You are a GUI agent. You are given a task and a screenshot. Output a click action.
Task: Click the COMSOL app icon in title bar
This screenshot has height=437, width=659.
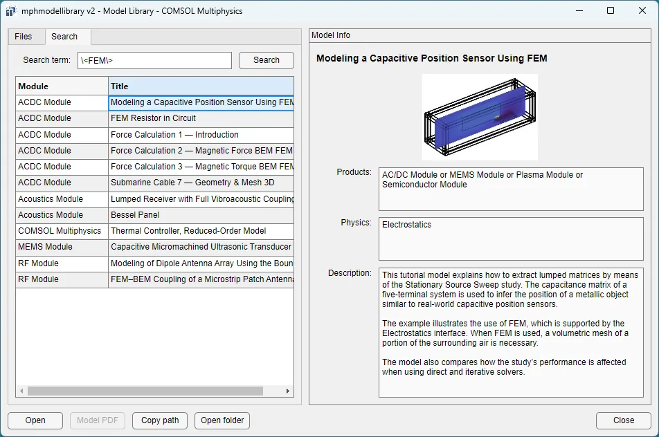[12, 11]
